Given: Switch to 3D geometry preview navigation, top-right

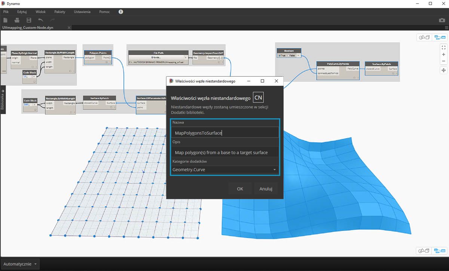Looking at the screenshot, I should pos(424,37).
